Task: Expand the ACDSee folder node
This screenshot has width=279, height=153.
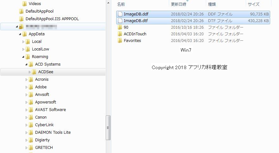Action: point(29,72)
